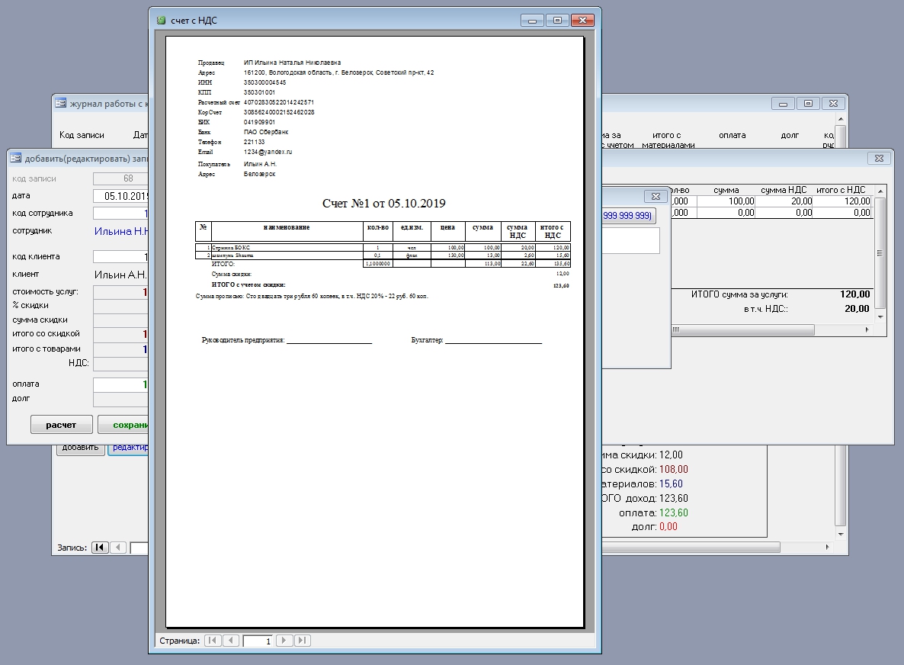Click right arrow of журнал horizontal scrollbar
904x665 pixels.
pyautogui.click(x=827, y=547)
